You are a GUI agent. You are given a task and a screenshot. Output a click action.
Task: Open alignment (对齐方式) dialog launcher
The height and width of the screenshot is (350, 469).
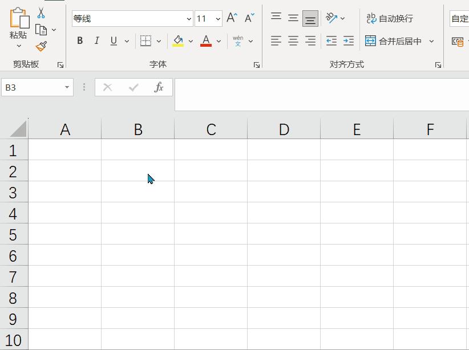pyautogui.click(x=438, y=65)
